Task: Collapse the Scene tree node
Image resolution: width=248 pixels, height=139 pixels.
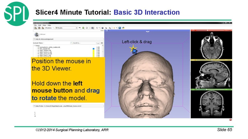Action: [34, 45]
